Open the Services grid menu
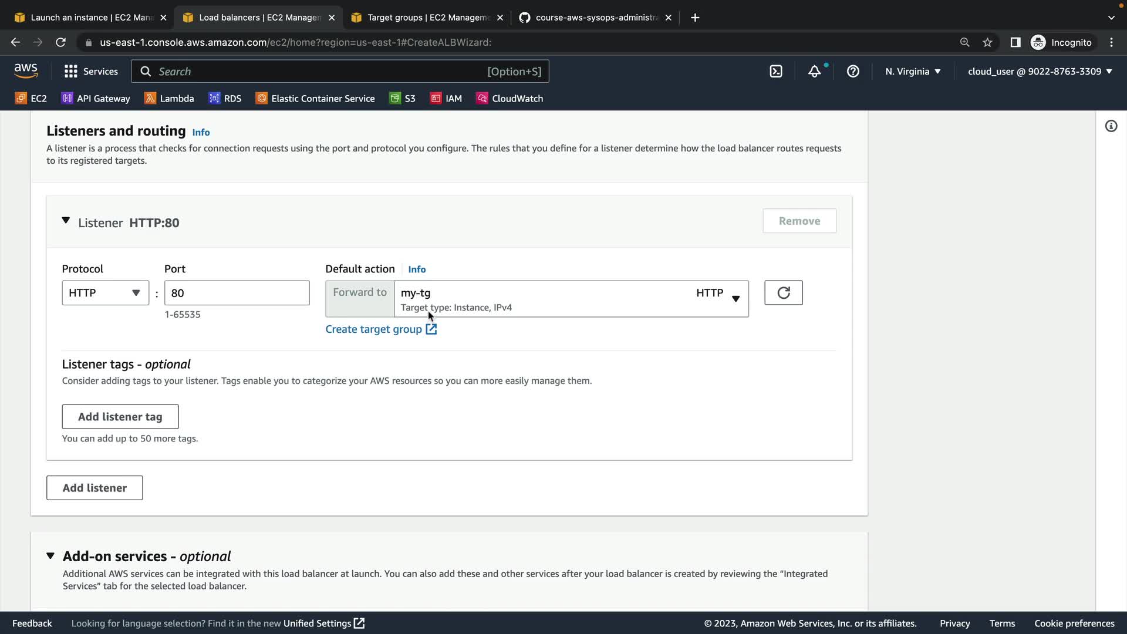 [91, 72]
